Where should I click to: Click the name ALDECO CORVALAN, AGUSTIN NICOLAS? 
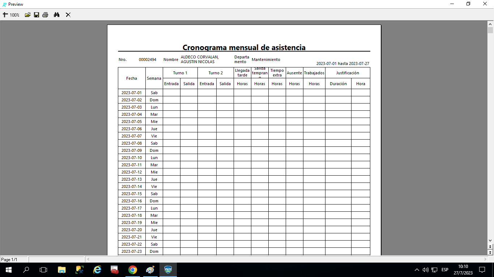tap(200, 60)
